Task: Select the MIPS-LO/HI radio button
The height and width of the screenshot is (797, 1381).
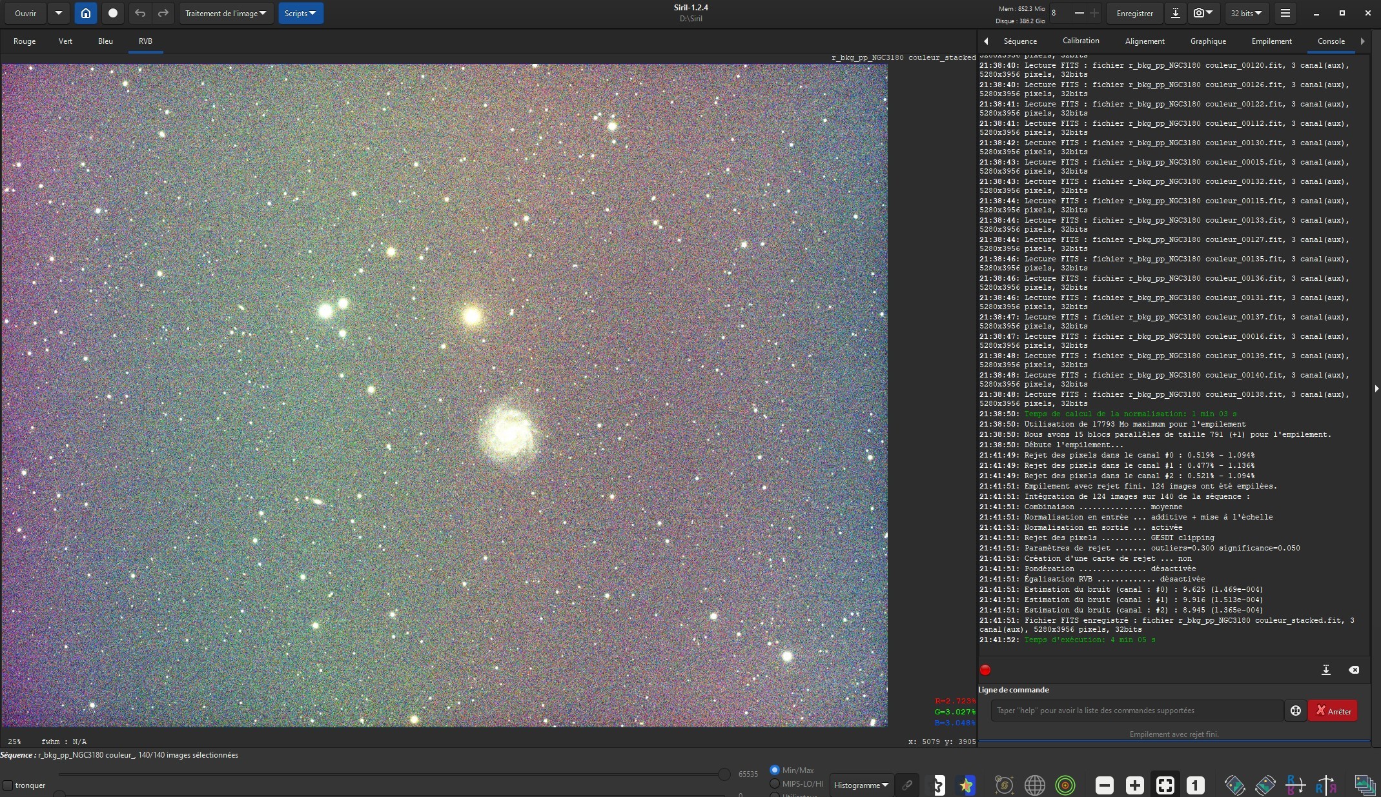Action: 775,783
